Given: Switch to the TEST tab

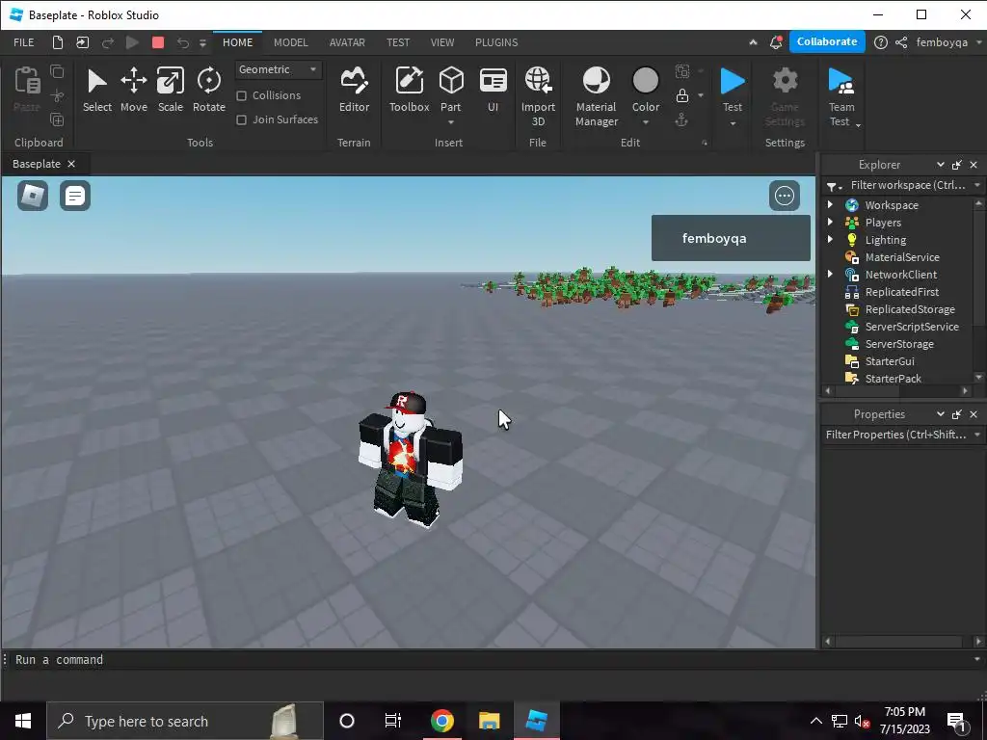Looking at the screenshot, I should tap(398, 42).
